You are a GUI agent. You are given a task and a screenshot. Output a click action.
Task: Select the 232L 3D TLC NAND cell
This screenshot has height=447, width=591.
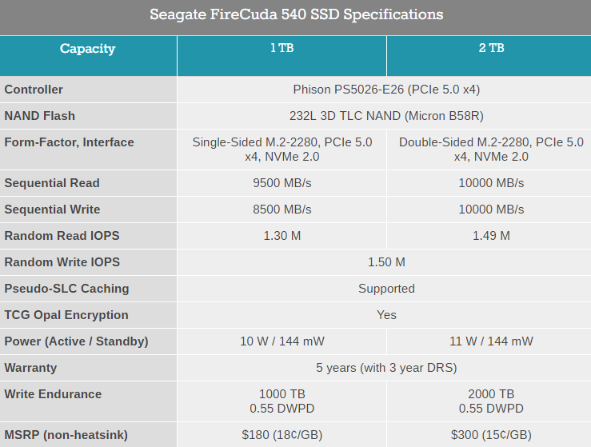pos(386,116)
